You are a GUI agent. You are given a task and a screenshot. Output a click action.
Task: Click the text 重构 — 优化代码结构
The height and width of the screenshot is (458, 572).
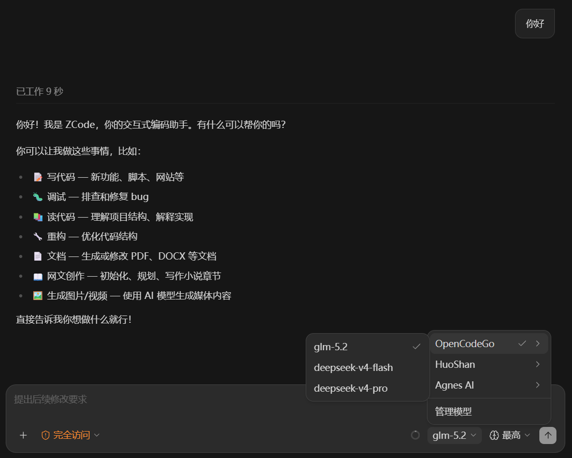(92, 237)
